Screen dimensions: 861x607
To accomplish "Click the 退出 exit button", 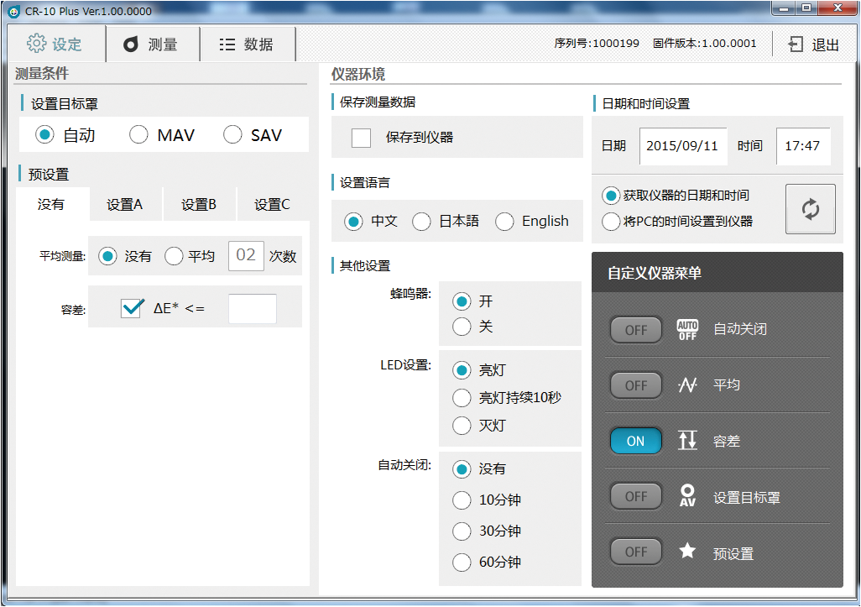I will click(814, 44).
